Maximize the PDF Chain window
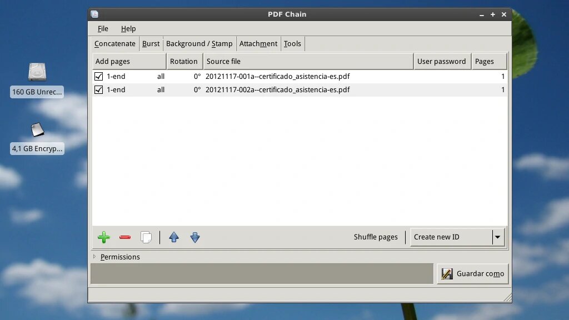The height and width of the screenshot is (320, 569). 492,14
